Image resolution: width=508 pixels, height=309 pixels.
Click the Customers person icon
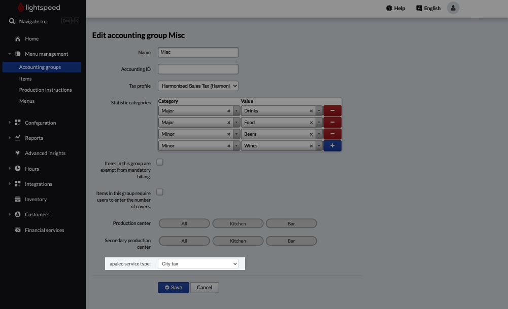18,214
